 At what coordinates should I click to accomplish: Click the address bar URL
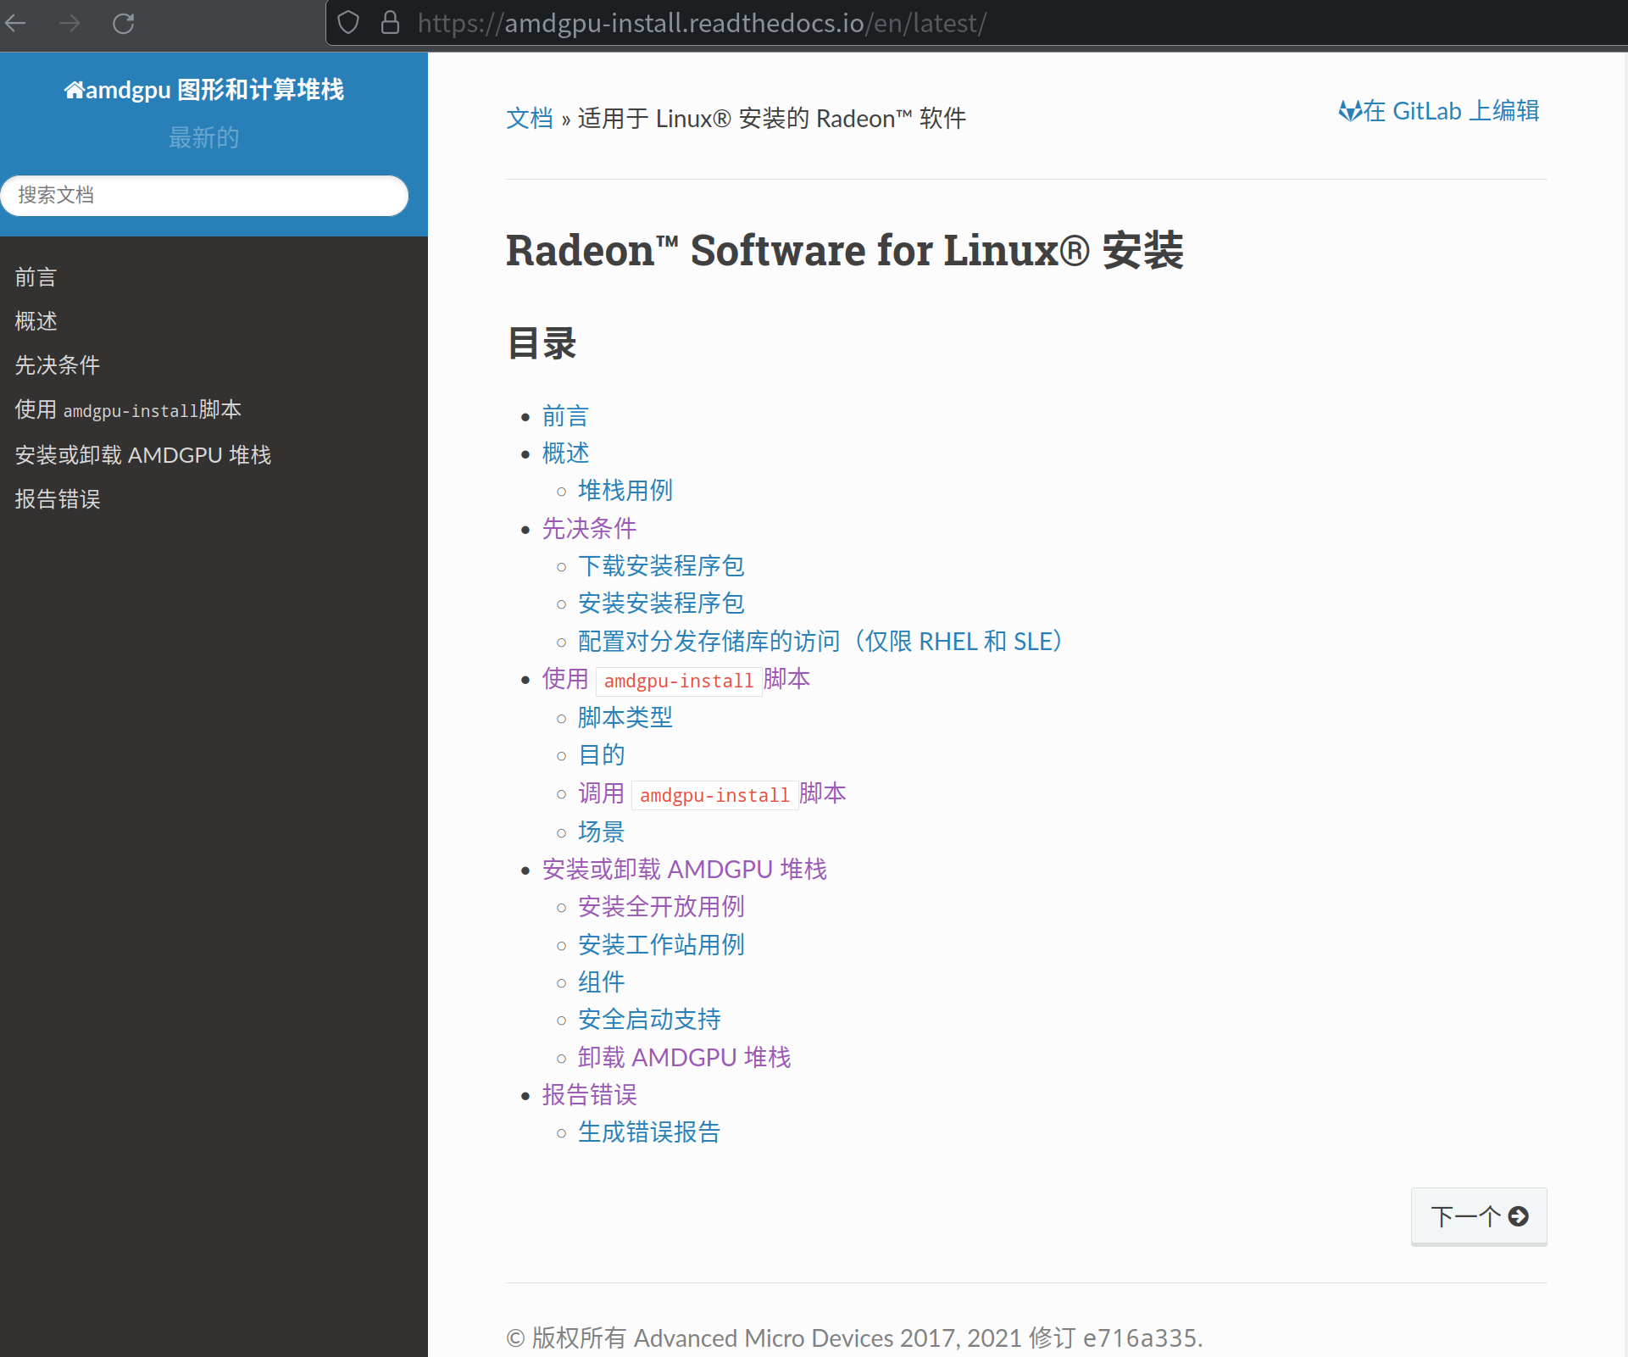pos(702,23)
